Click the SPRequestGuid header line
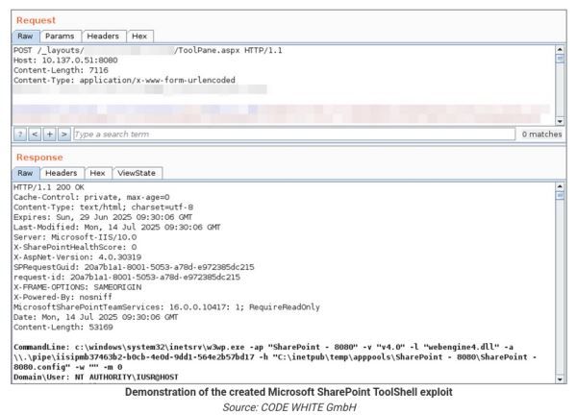Viewport: 577px width, 415px height. coord(134,267)
